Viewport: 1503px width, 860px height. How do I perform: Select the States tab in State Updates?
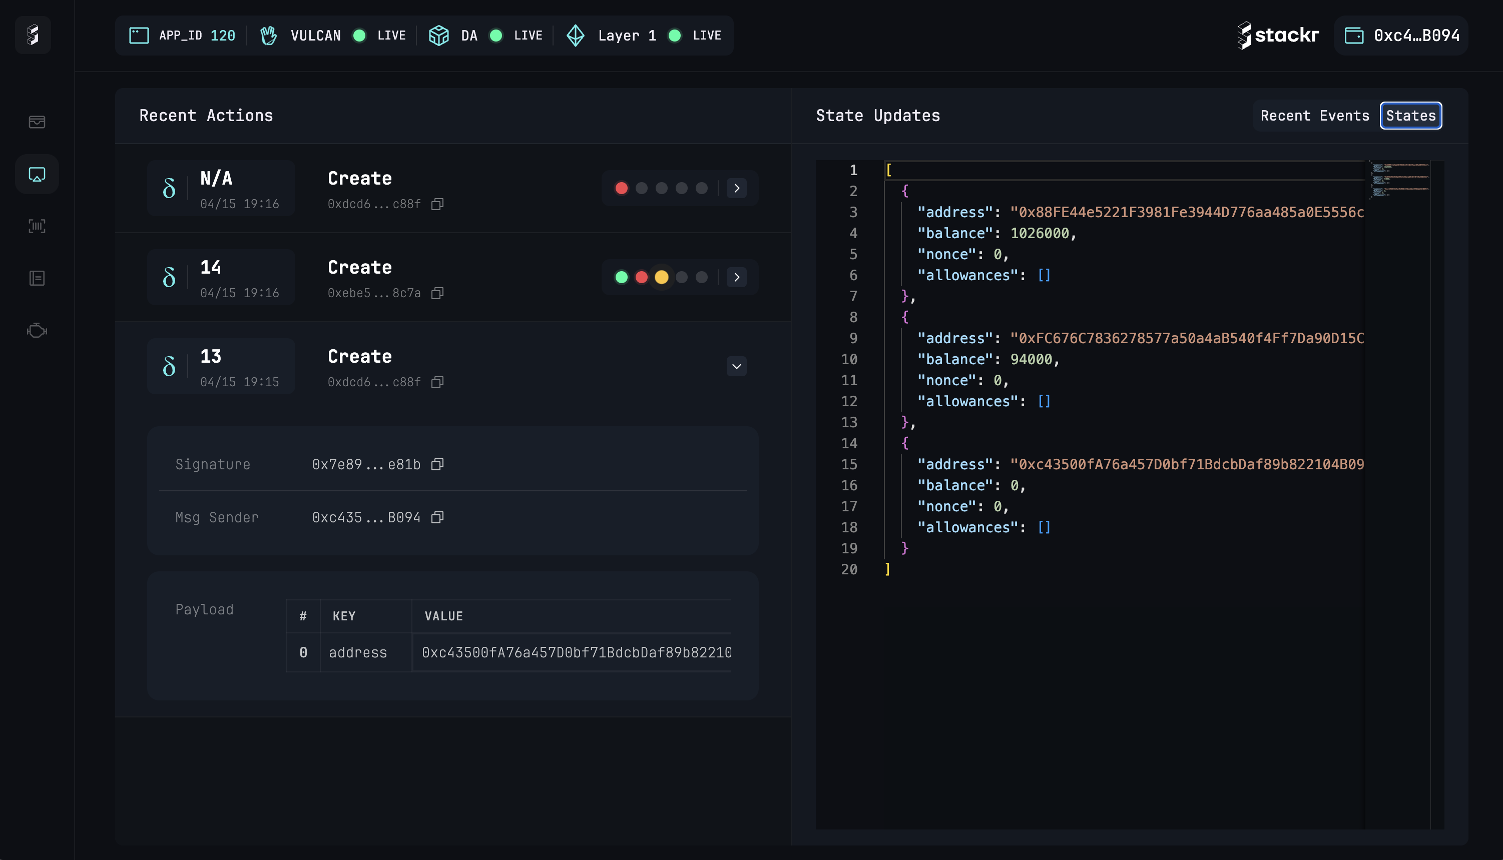pyautogui.click(x=1410, y=115)
